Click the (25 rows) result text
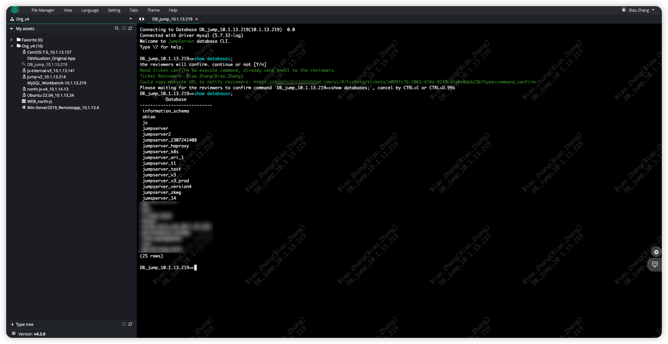668x344 pixels. click(151, 256)
